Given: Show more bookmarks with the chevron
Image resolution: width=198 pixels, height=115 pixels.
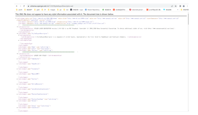Looking at the screenshot, I should pos(178,10).
